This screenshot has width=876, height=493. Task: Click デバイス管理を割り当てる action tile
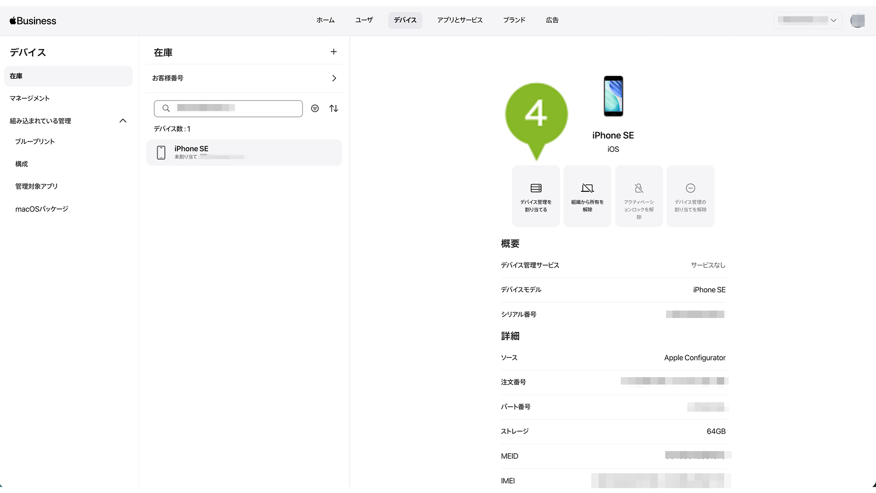536,196
